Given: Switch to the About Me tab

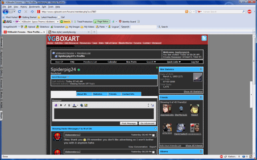Looking at the screenshot, I should point(84,94).
